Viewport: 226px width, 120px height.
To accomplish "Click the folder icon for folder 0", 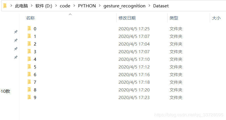I will coord(29,28).
